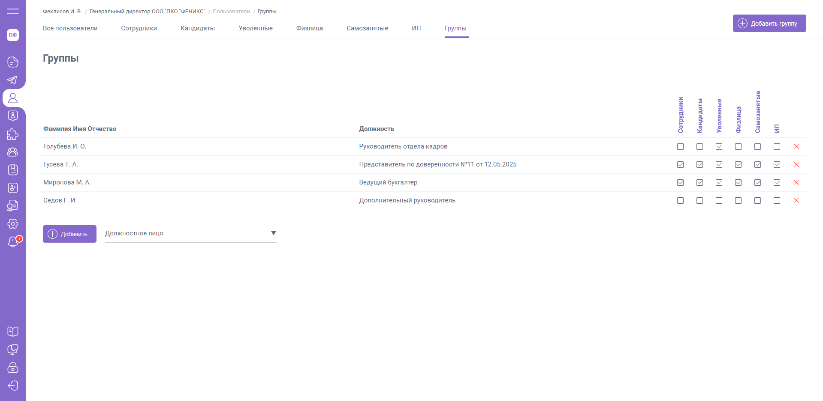823x401 pixels.
Task: Switch to the Сотрудники tab
Action: (x=139, y=28)
